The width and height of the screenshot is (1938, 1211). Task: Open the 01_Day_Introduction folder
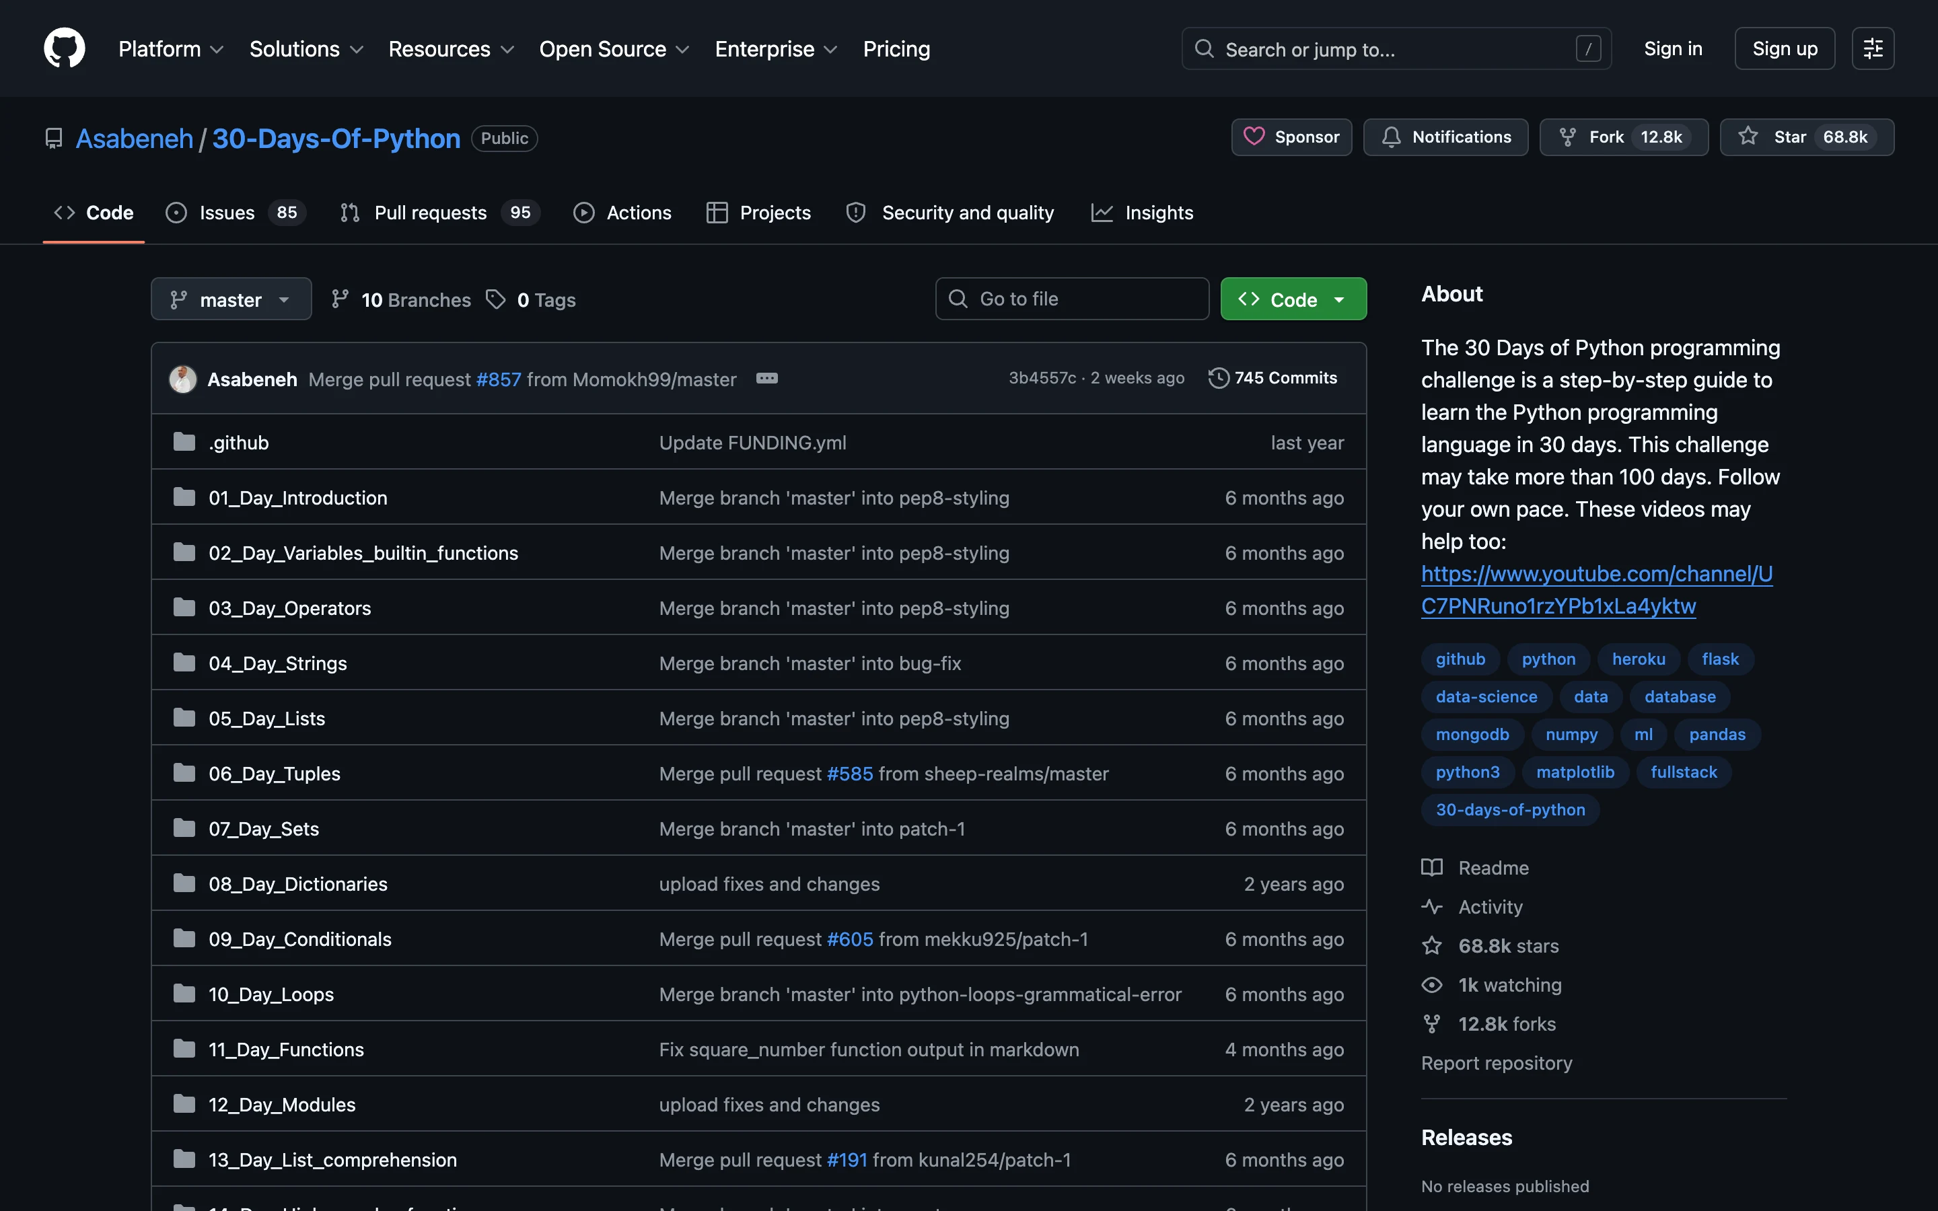pos(298,497)
